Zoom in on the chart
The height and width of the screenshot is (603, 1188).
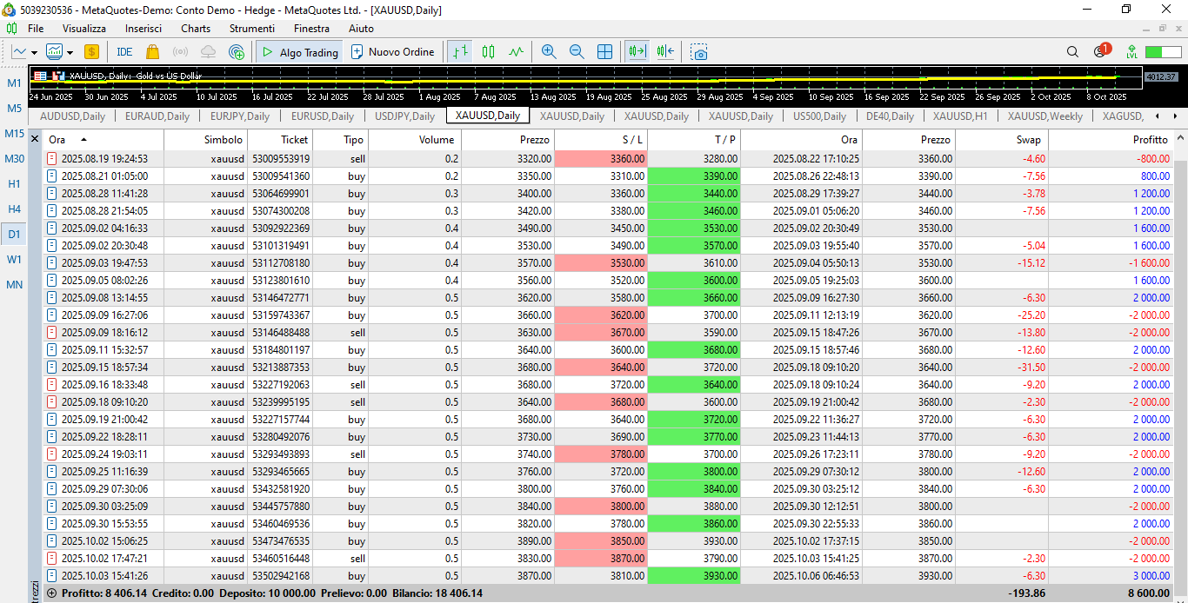(x=549, y=52)
